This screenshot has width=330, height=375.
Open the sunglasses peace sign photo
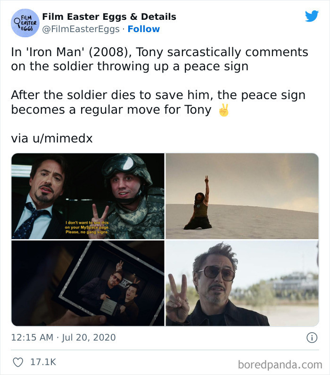[242, 283]
